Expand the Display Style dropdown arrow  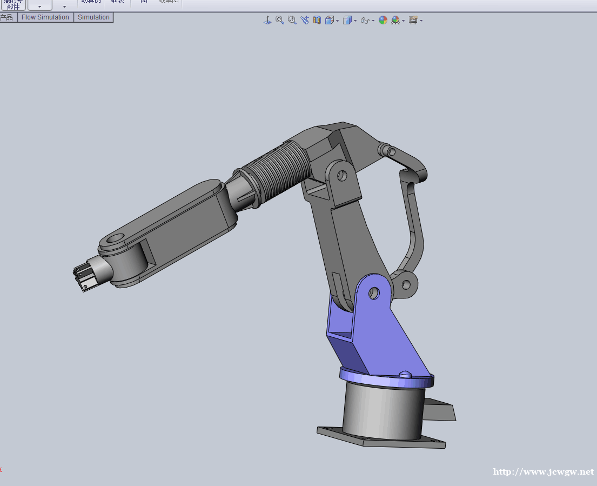click(355, 21)
